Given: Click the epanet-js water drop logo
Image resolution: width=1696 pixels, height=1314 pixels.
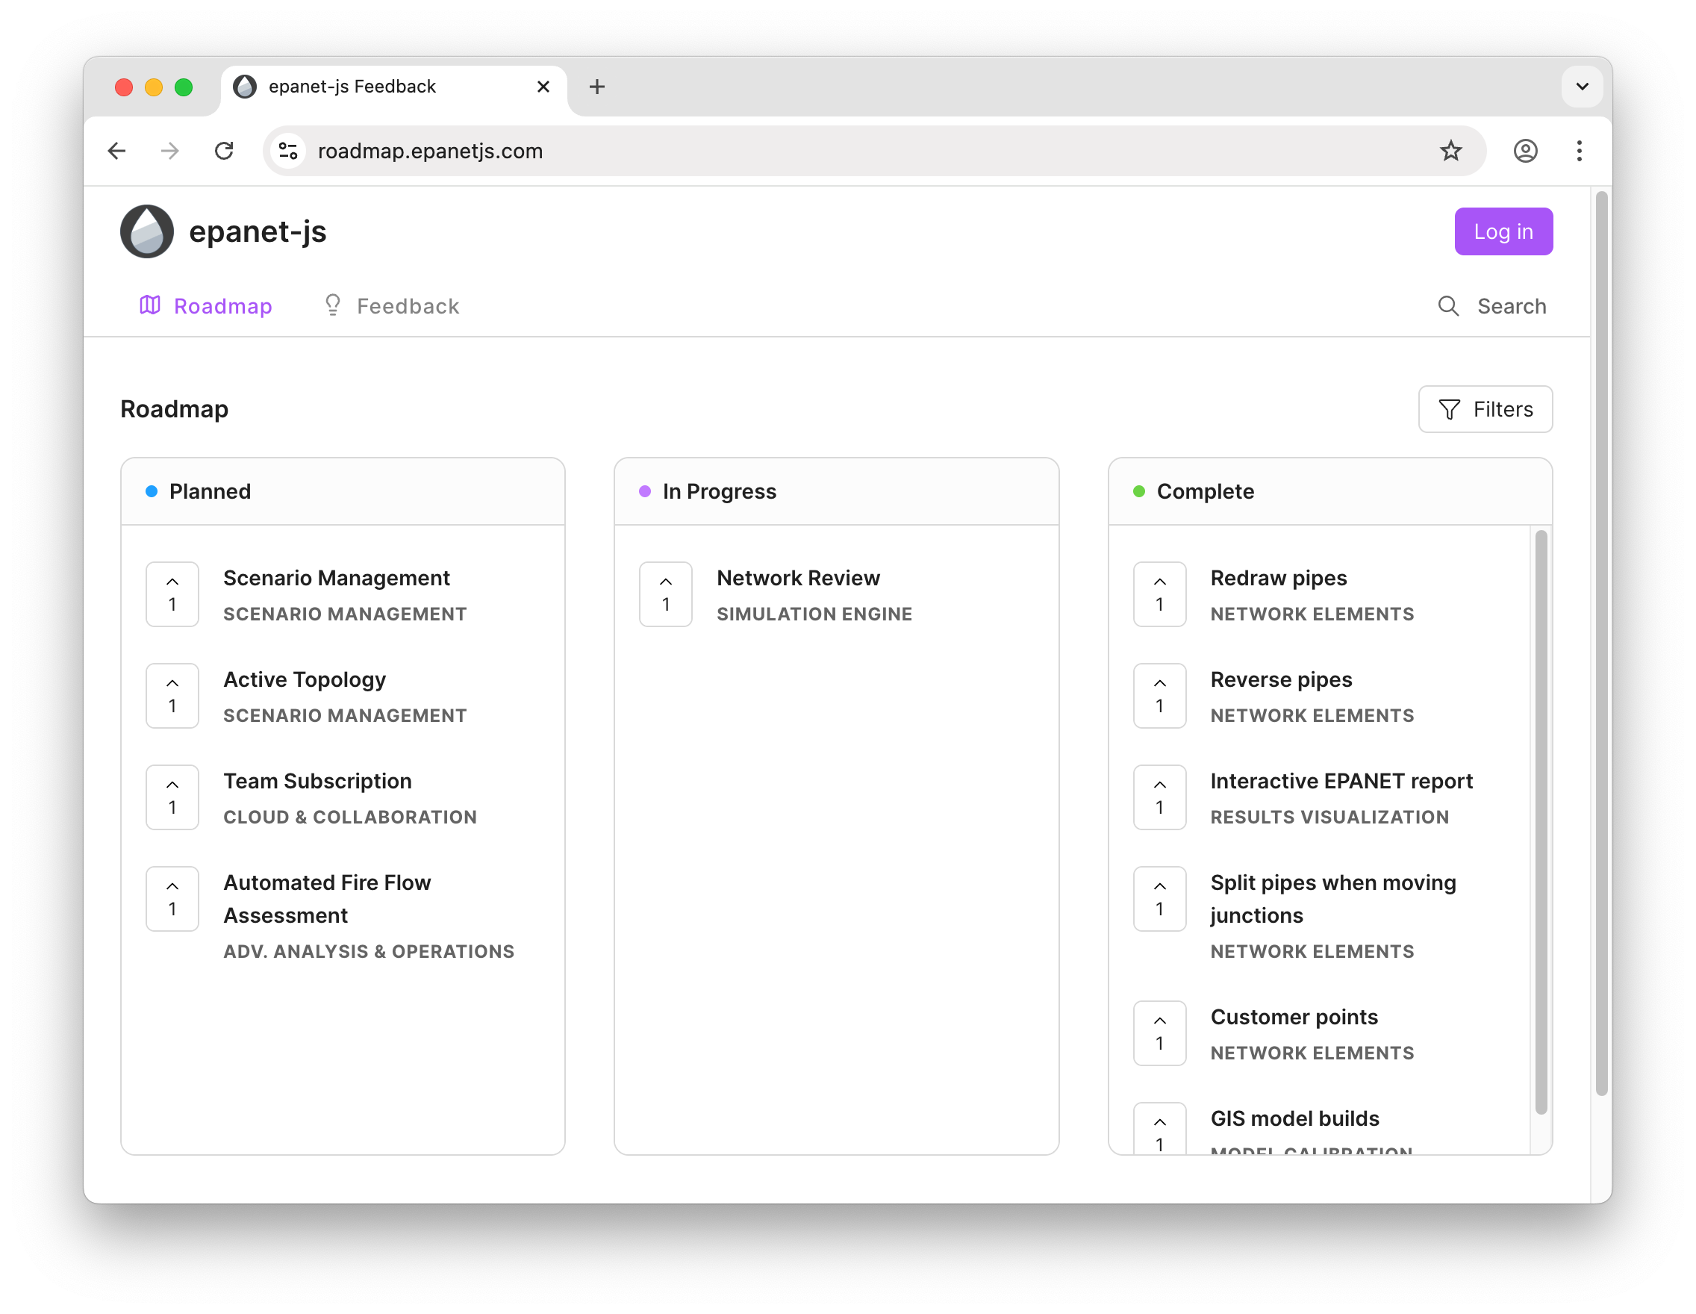Looking at the screenshot, I should (x=147, y=231).
